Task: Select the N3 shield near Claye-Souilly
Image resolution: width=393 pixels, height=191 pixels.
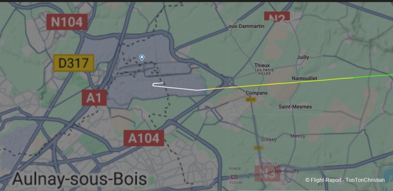Action: pyautogui.click(x=268, y=173)
